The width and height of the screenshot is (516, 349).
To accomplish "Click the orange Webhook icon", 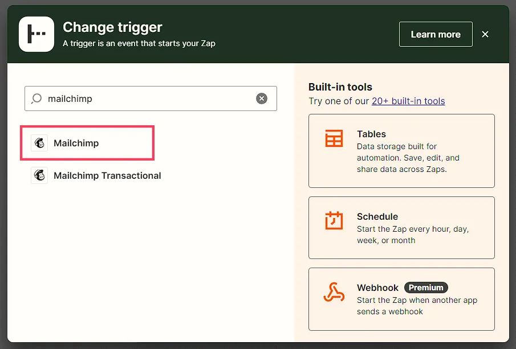I will pyautogui.click(x=334, y=292).
